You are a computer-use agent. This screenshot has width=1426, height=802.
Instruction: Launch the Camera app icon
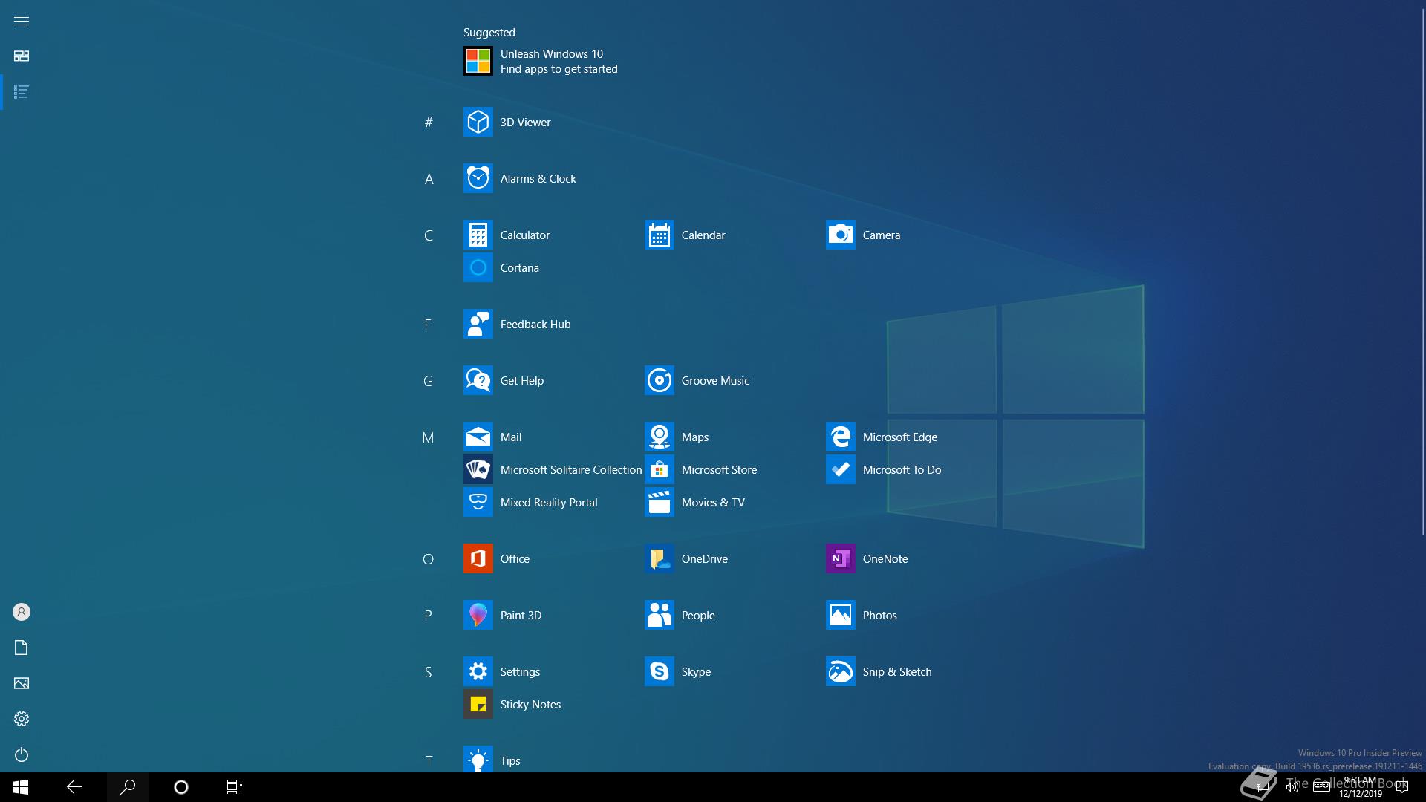click(x=840, y=235)
